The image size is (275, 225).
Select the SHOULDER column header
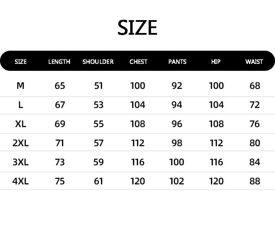[98, 62]
